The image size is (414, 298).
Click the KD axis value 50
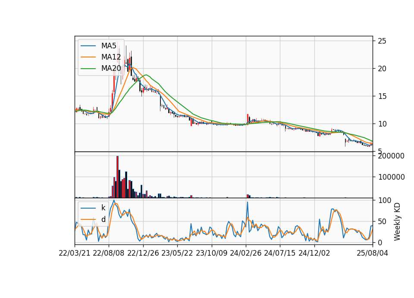click(383, 221)
